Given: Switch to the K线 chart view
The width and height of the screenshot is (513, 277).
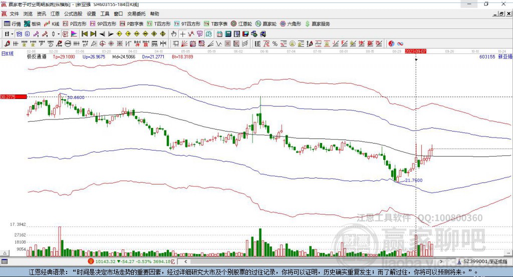Looking at the screenshot, I should tap(52, 24).
